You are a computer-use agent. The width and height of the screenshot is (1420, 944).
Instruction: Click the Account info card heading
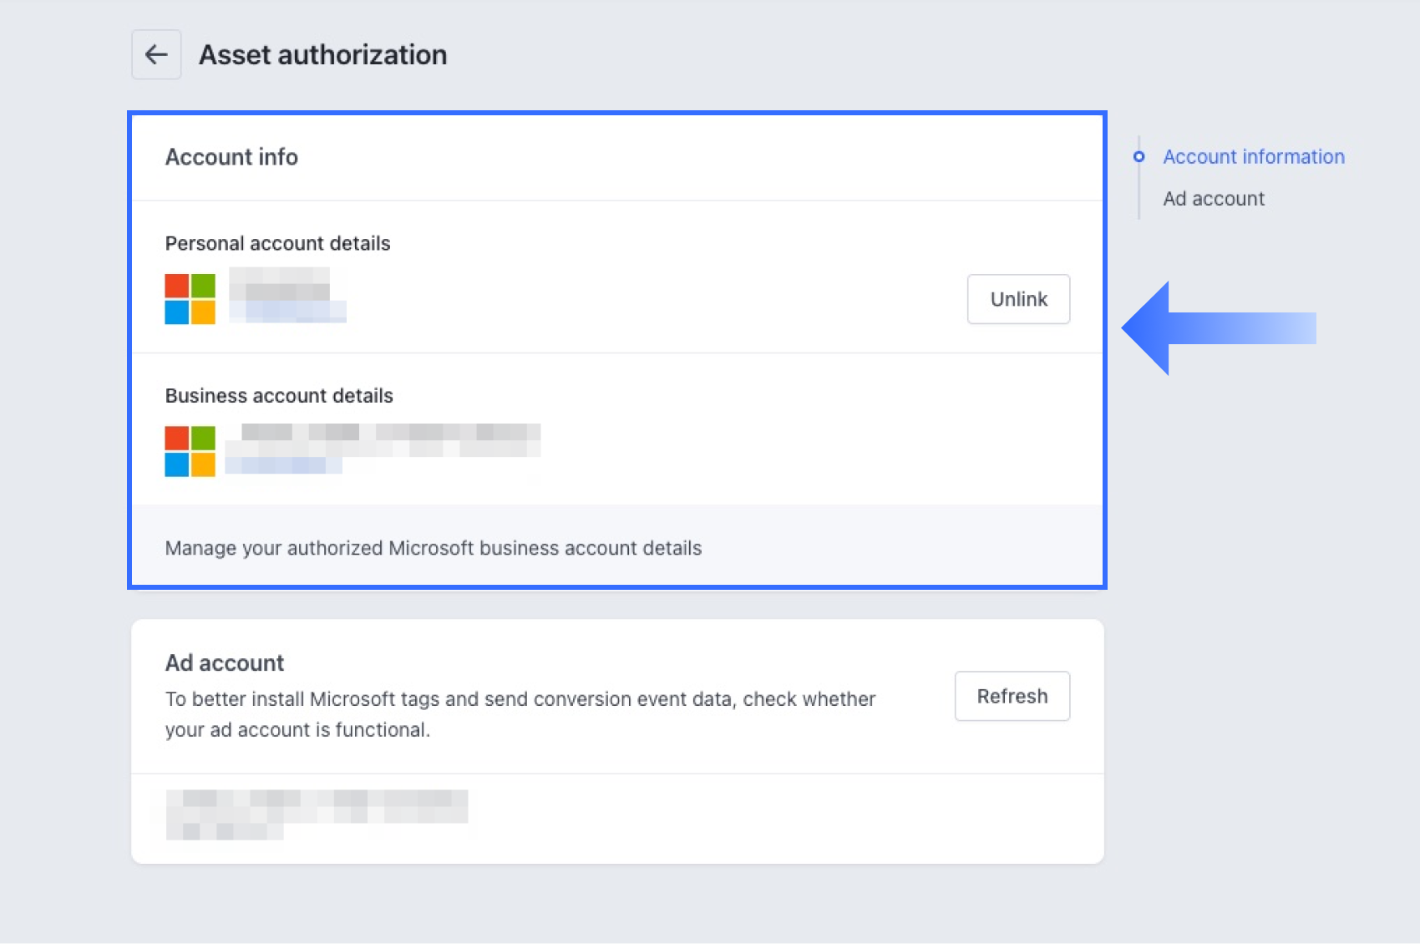pyautogui.click(x=231, y=157)
